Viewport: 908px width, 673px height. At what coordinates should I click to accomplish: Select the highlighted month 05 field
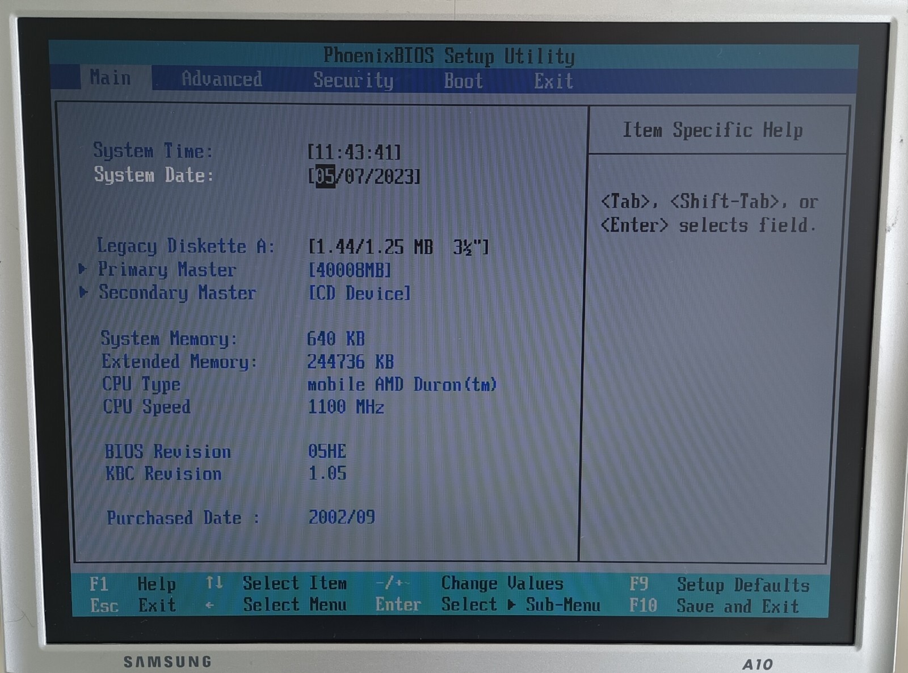tap(325, 176)
